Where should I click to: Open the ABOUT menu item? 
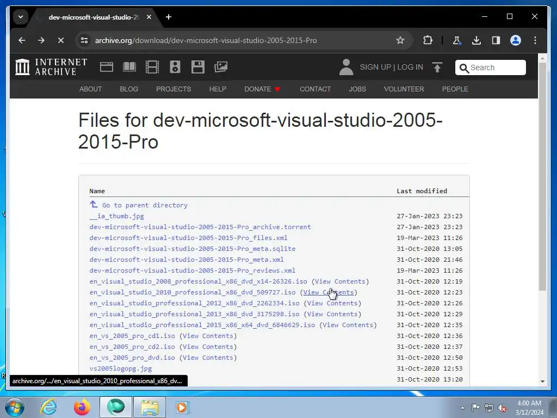click(90, 89)
